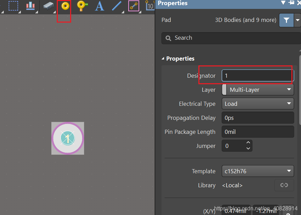Select the Place Line tool
The width and height of the screenshot is (301, 215).
[x=117, y=6]
